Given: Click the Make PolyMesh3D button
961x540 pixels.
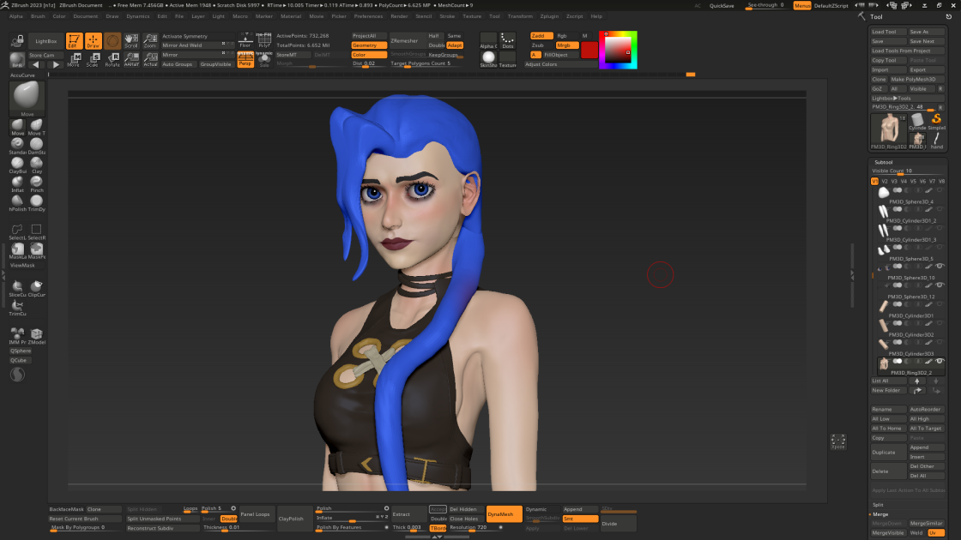Looking at the screenshot, I should point(917,79).
